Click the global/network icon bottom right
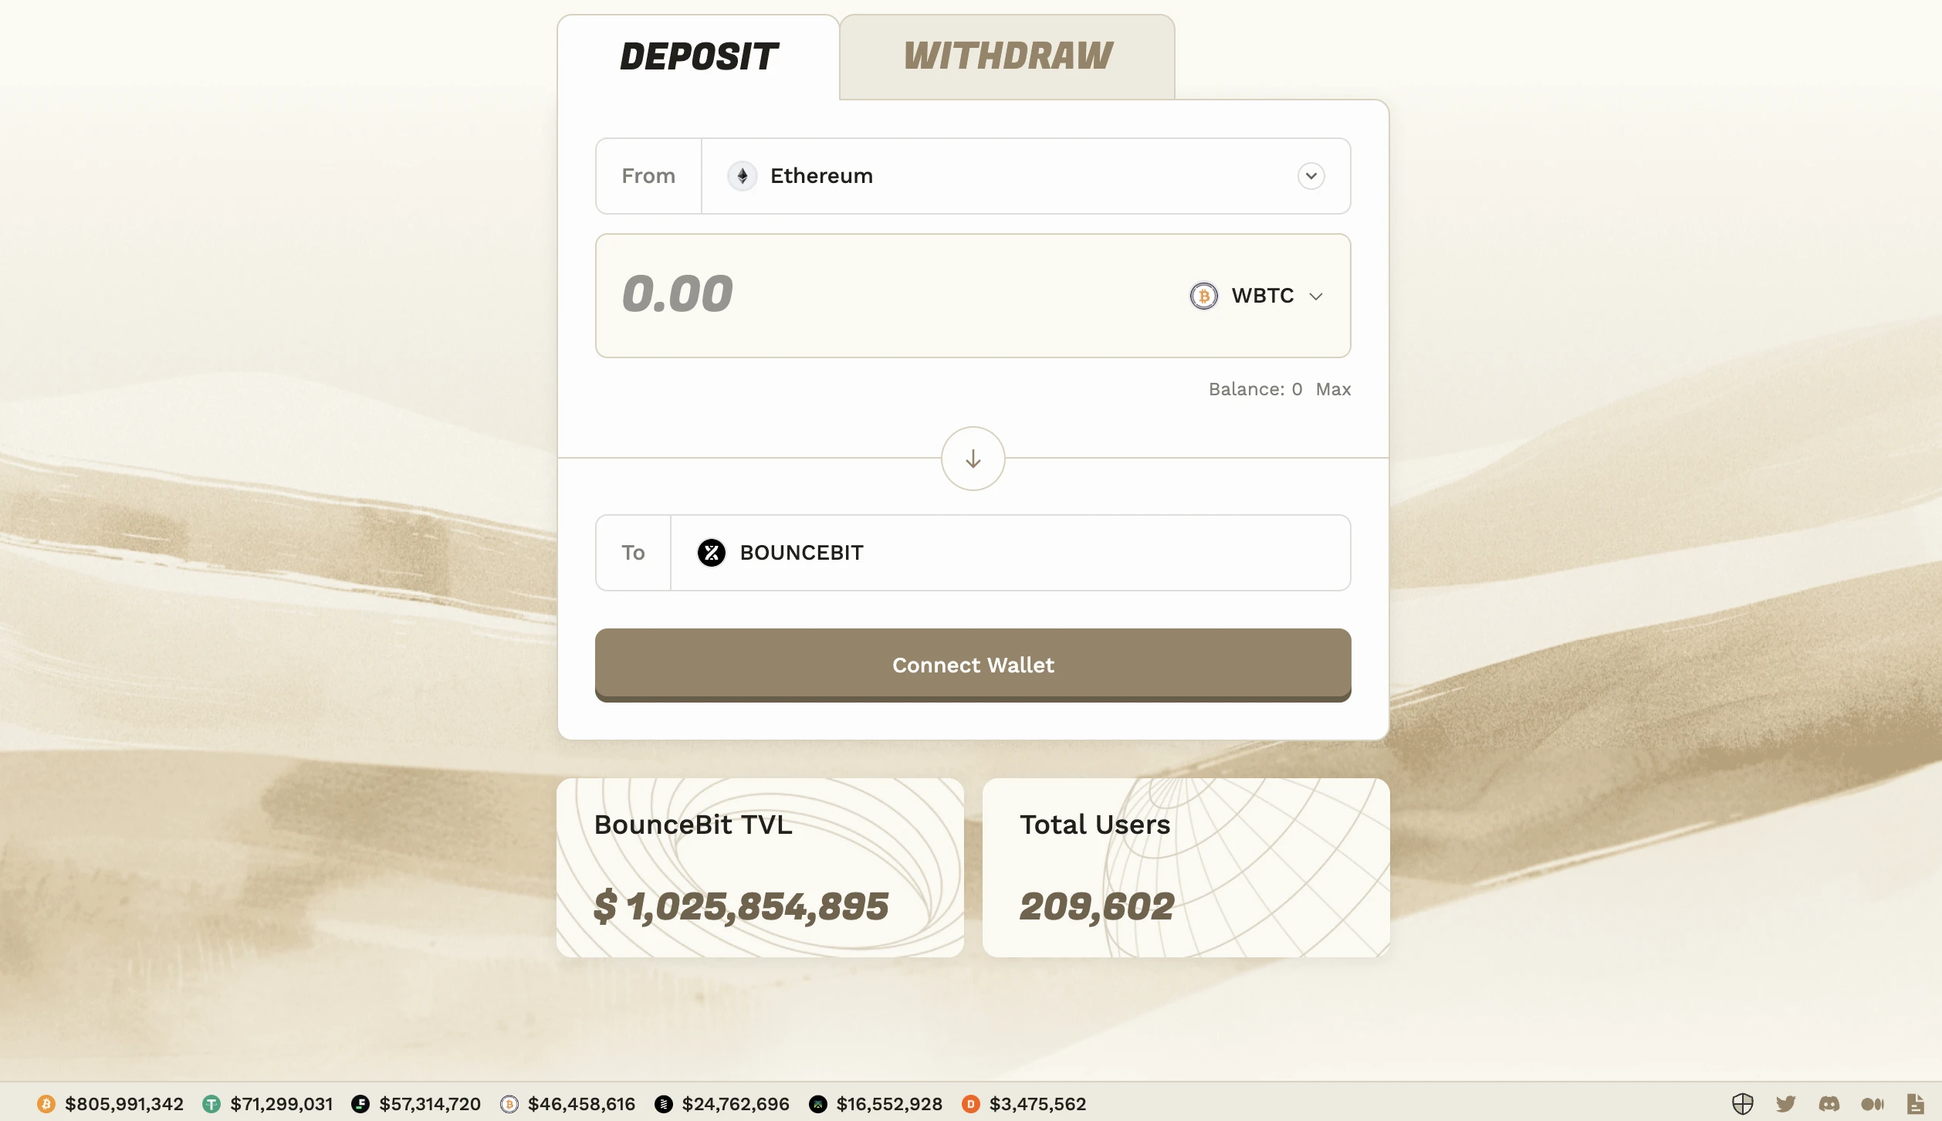 point(1744,1104)
